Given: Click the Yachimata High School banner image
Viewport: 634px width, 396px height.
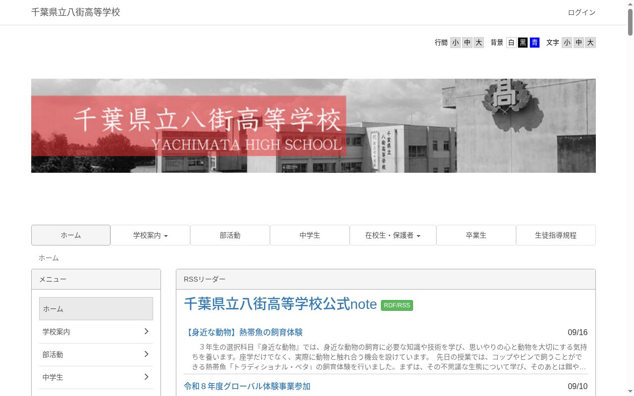Looking at the screenshot, I should click(x=314, y=126).
